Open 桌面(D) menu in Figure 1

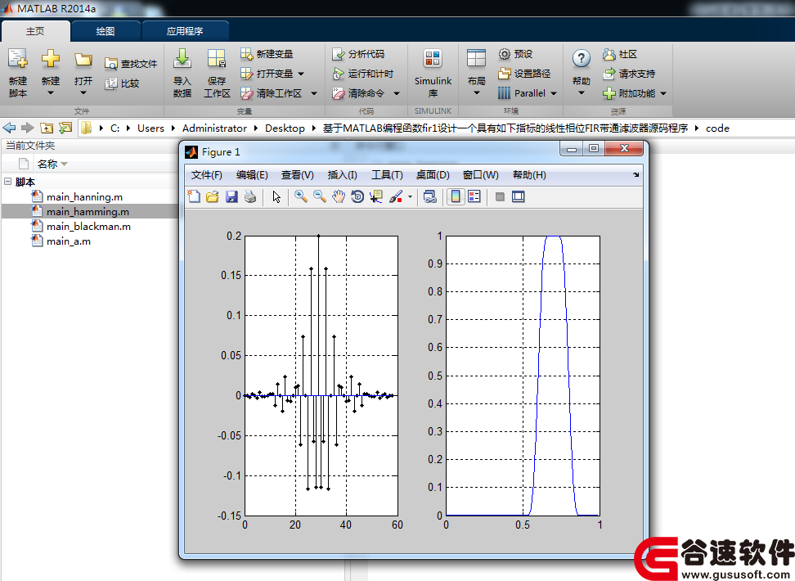pyautogui.click(x=433, y=175)
